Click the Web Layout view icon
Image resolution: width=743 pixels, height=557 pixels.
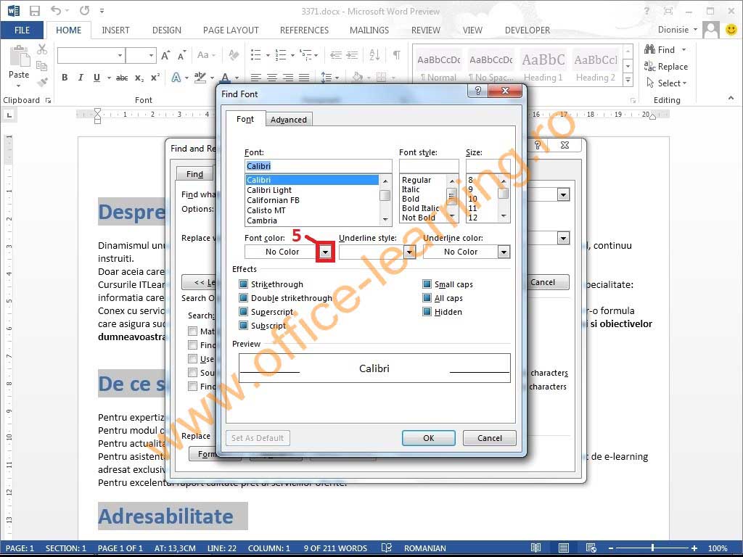click(591, 548)
